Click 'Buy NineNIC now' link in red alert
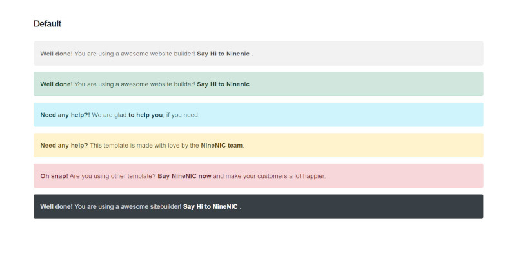 coord(184,176)
